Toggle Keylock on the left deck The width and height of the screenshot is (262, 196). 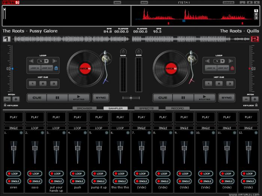5,106
